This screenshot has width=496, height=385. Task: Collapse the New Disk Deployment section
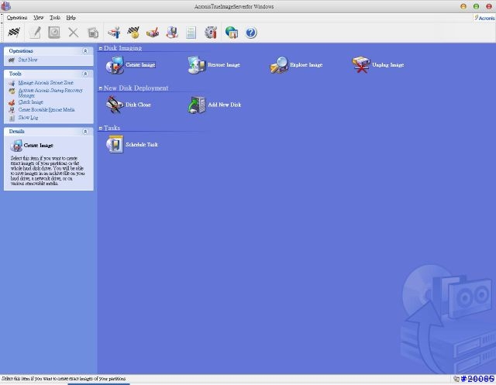101,88
